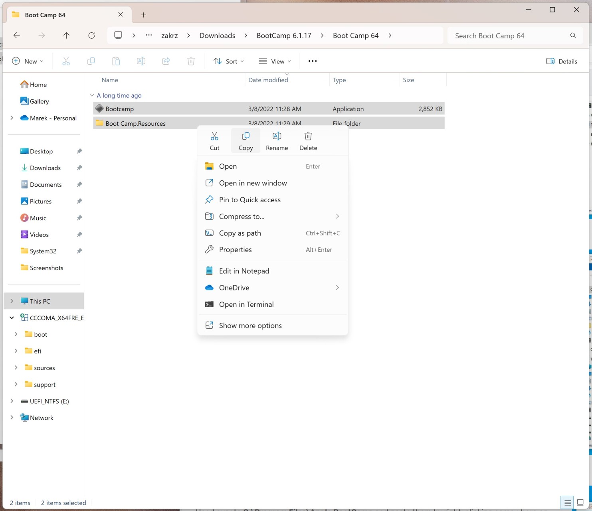The image size is (592, 511).
Task: Navigate to zakrz breadcrumb
Action: (x=170, y=36)
